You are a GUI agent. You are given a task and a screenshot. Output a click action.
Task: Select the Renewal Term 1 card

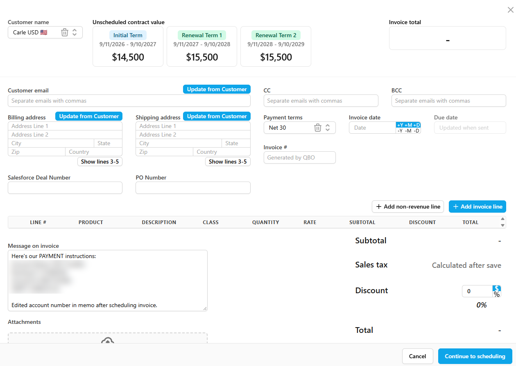point(202,46)
